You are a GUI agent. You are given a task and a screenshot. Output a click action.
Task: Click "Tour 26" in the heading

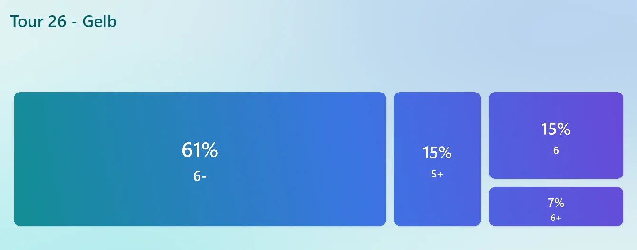click(38, 21)
